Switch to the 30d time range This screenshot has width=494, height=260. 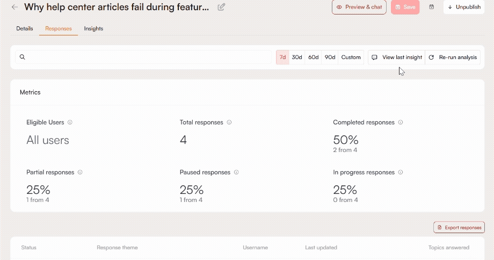pyautogui.click(x=297, y=57)
